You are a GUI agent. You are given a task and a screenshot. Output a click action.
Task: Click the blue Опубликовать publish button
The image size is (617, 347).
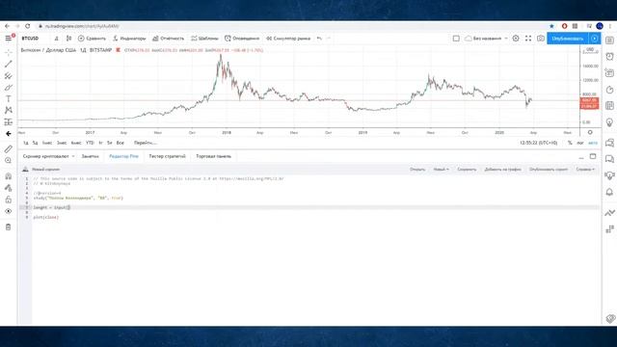pyautogui.click(x=568, y=39)
